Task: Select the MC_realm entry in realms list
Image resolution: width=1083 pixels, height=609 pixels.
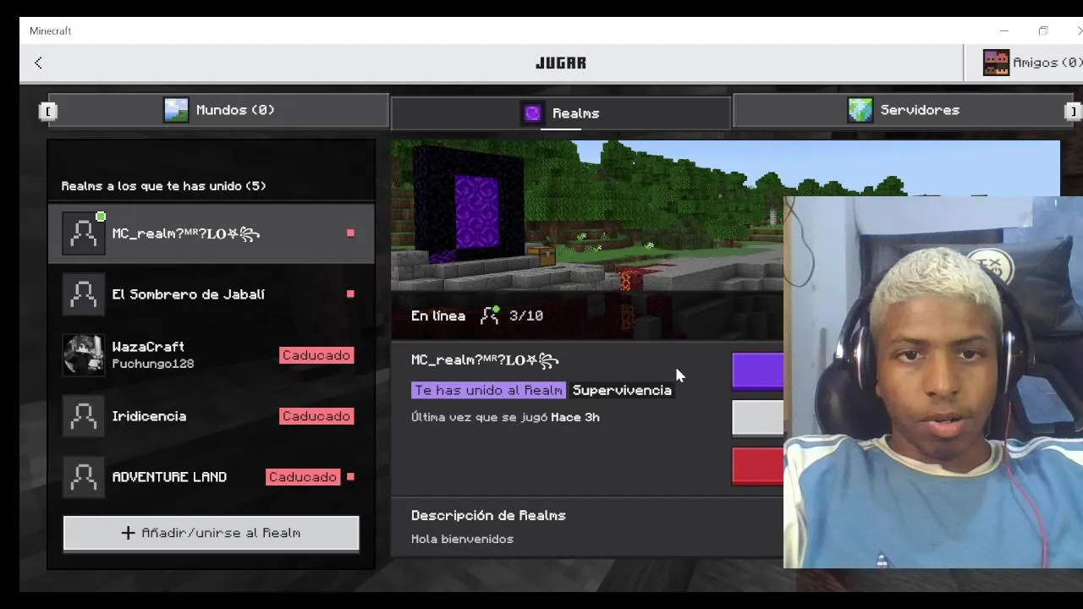Action: [x=211, y=233]
